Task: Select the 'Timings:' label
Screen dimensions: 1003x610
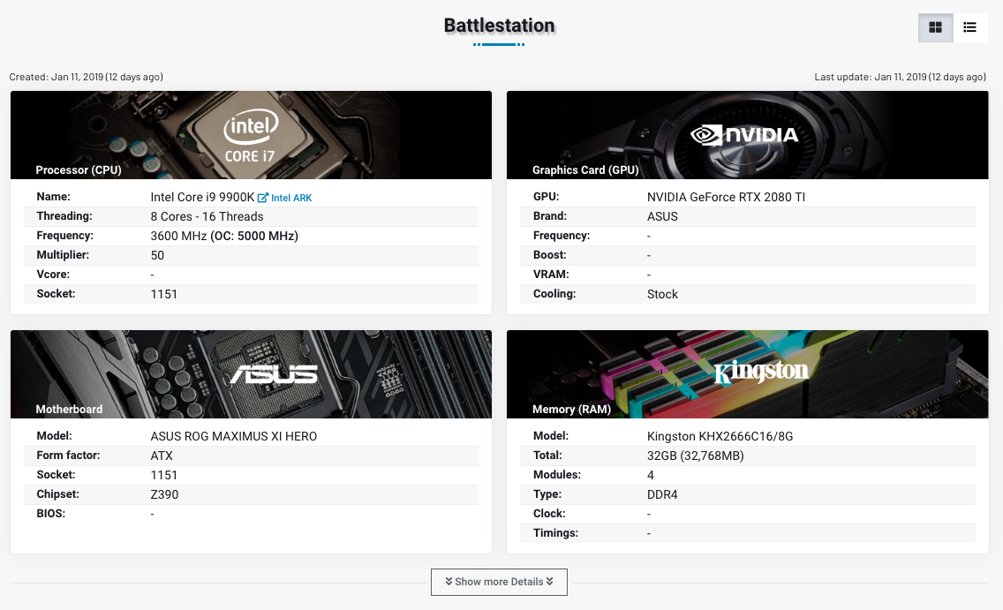Action: point(555,532)
